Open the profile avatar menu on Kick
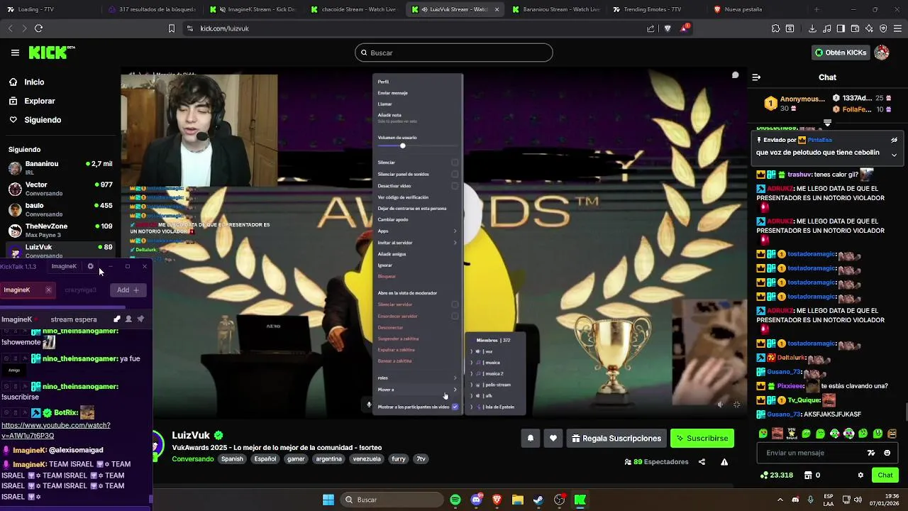This screenshot has height=511, width=908. pos(882,53)
